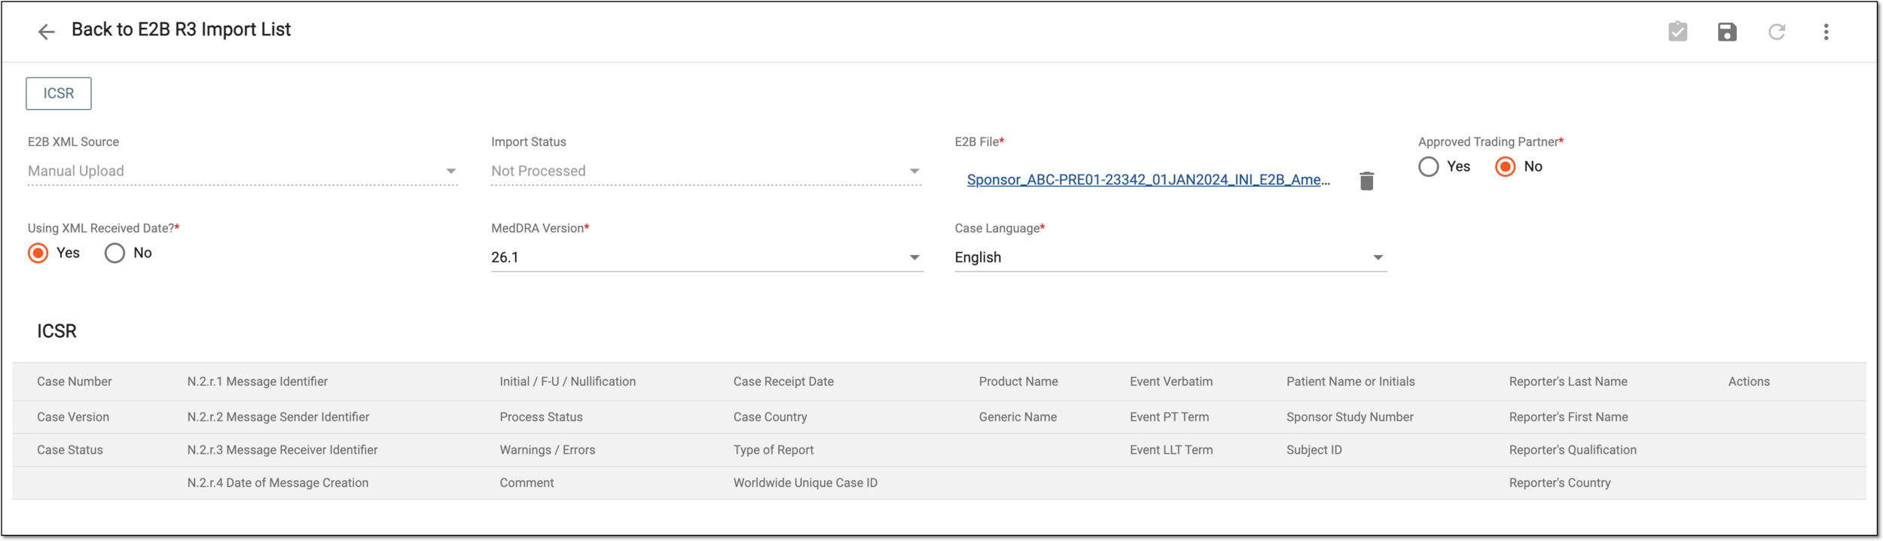Click the Product Name header
Image resolution: width=1883 pixels, height=541 pixels.
point(1018,381)
